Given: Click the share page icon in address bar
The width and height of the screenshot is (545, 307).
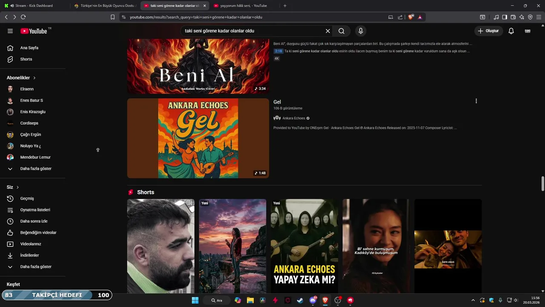Looking at the screenshot, I should click(x=400, y=17).
